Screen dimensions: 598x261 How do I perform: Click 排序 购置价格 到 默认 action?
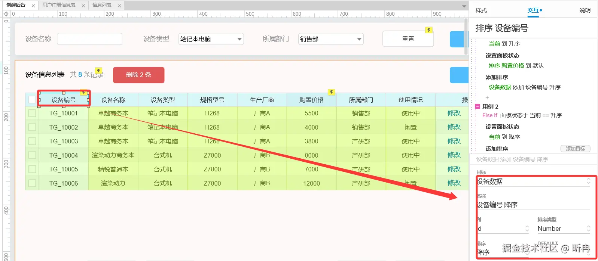click(516, 66)
